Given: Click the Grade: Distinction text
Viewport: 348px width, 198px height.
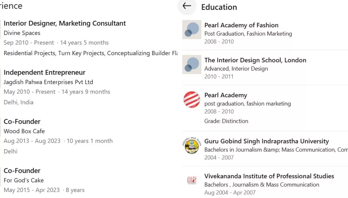Looking at the screenshot, I should click(x=226, y=121).
